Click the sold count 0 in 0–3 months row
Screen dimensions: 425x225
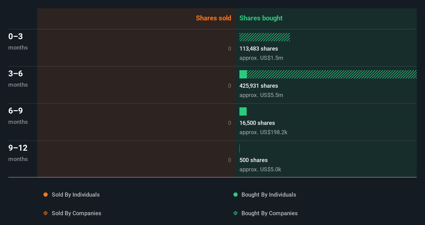pos(230,49)
